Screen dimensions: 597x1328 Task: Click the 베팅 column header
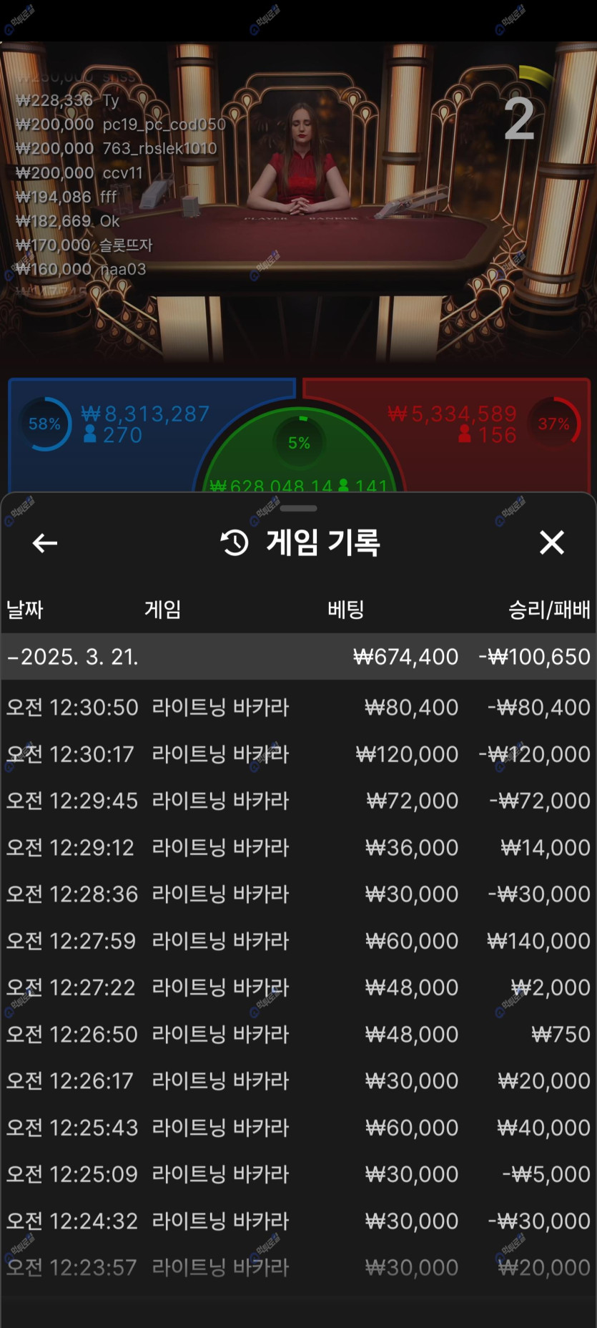pos(346,610)
